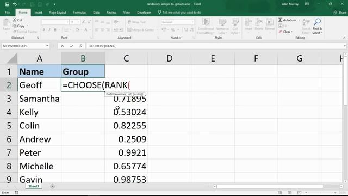Click the Format cells icon
Viewport: 348px width, 196px height.
coord(270,22)
